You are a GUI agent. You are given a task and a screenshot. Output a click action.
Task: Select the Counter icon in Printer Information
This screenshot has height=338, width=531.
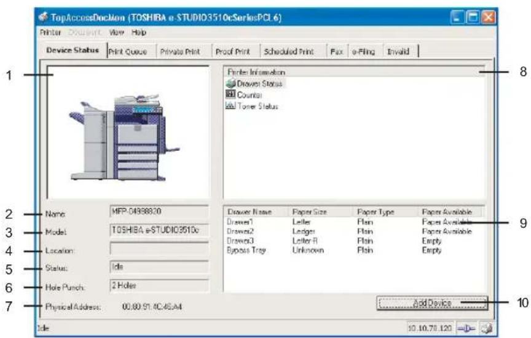pyautogui.click(x=230, y=94)
